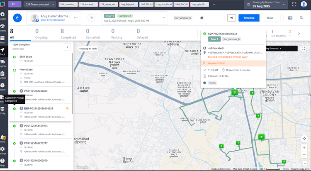Zoom out on the map
Image resolution: width=311 pixels, height=171 pixels.
304,154
